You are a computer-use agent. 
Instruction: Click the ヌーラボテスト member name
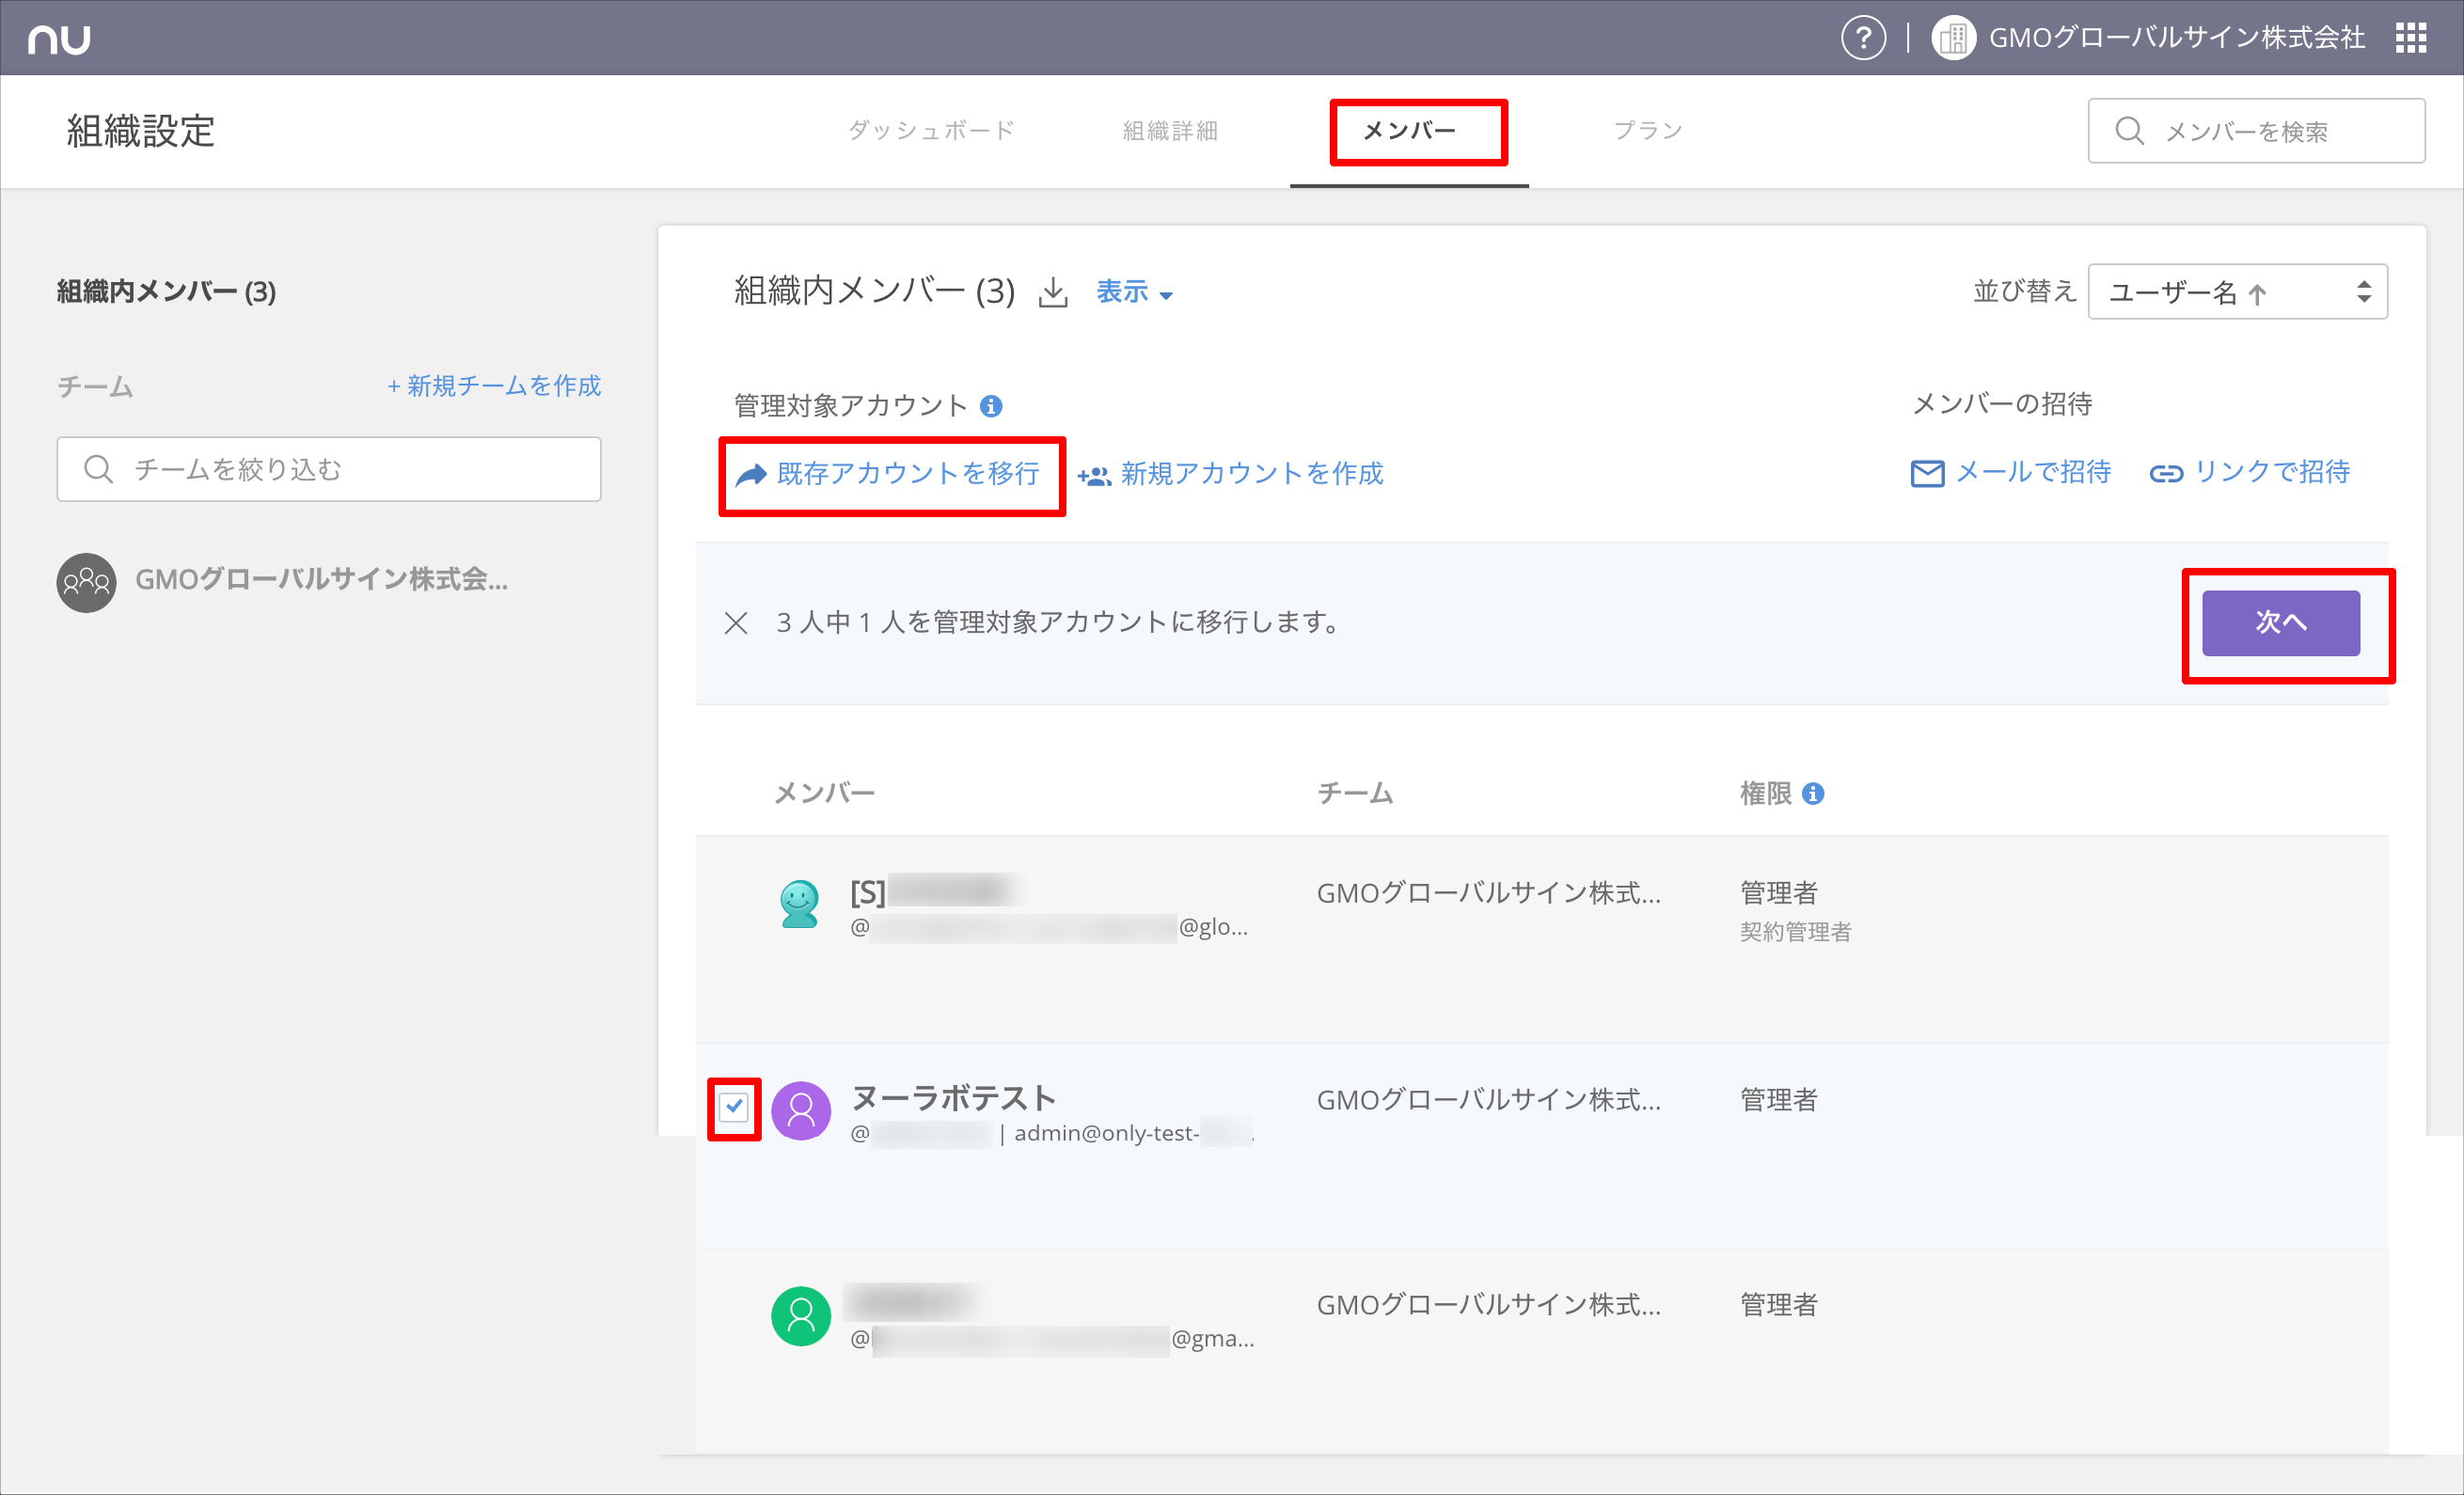(x=954, y=1098)
